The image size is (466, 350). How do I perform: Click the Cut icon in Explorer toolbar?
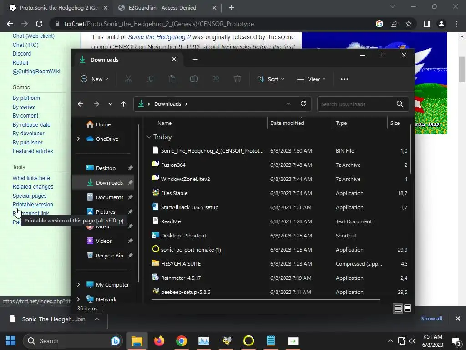pyautogui.click(x=128, y=79)
